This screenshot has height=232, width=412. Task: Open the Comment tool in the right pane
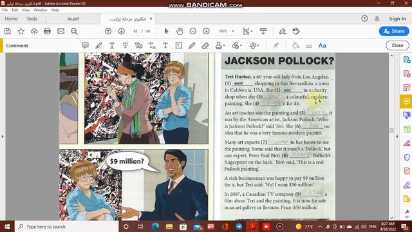[406, 102]
